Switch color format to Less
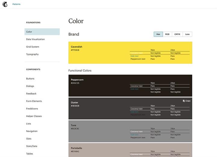217x157 pixels. pyautogui.click(x=187, y=34)
